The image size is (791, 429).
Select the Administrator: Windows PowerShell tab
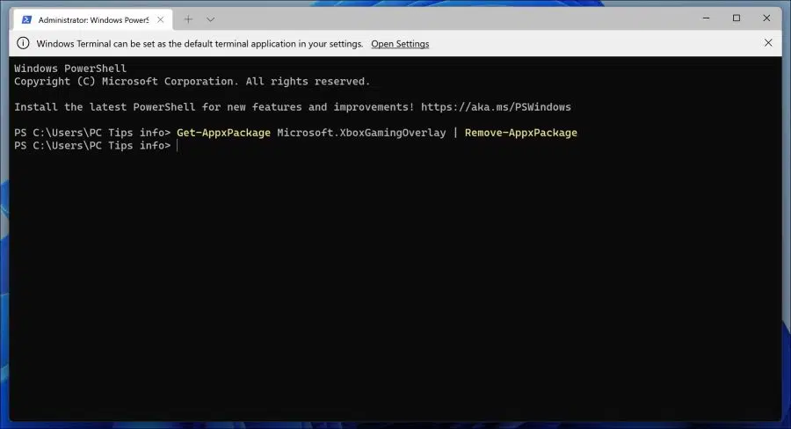(x=93, y=19)
